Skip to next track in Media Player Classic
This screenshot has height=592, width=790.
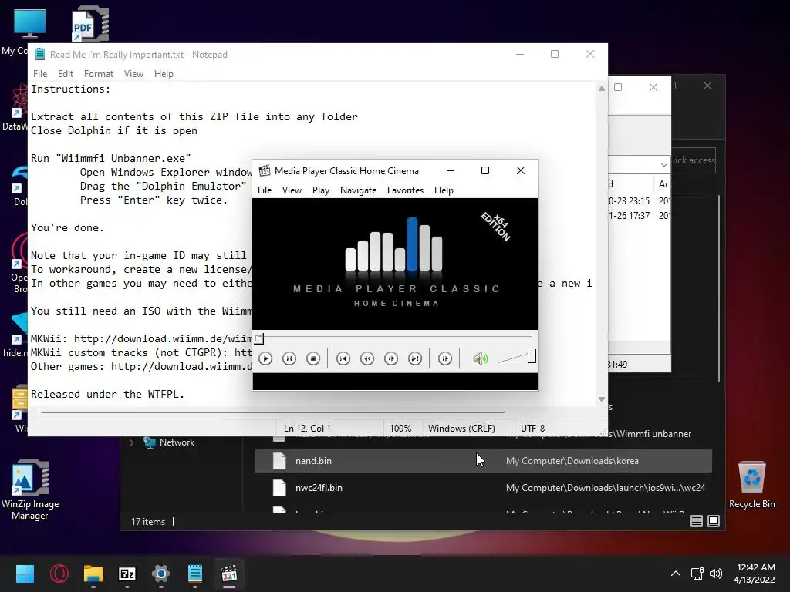(415, 358)
